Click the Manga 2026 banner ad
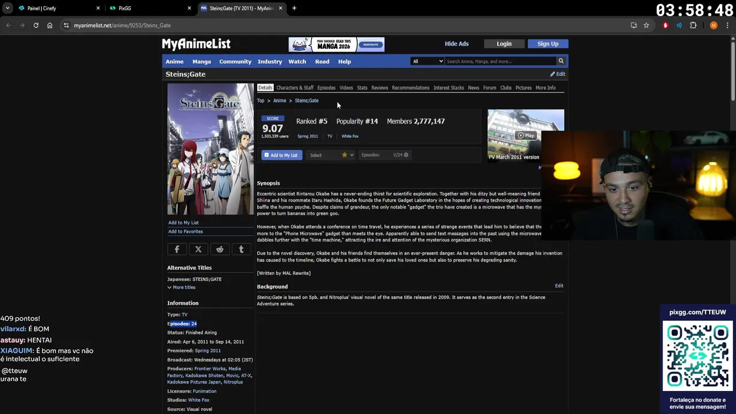The height and width of the screenshot is (414, 736). point(336,44)
